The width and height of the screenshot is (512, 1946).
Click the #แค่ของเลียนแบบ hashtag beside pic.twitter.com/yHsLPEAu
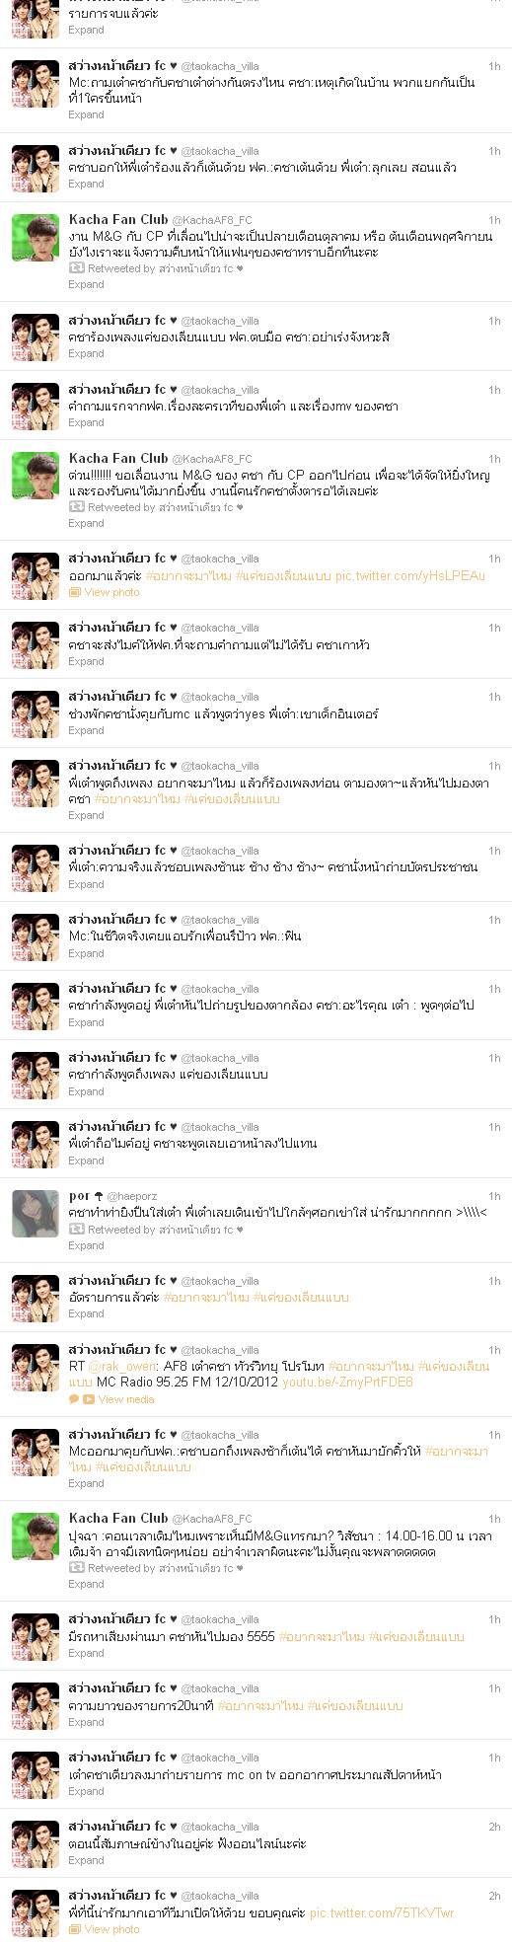[x=282, y=575]
